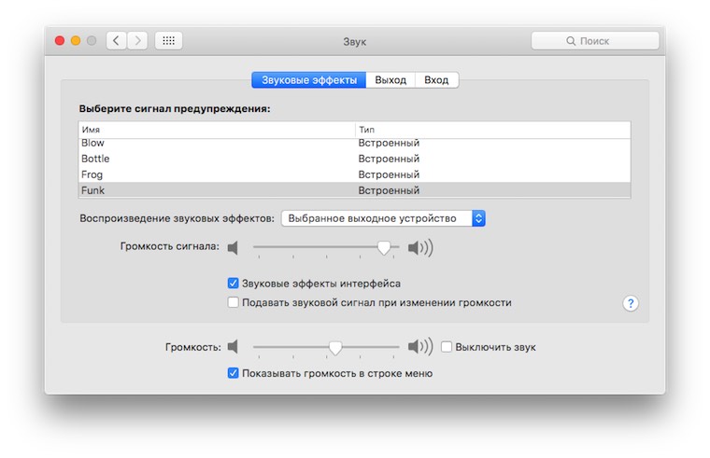Toggle Показывать громкость в строке меню
710x458 pixels.
pos(234,373)
